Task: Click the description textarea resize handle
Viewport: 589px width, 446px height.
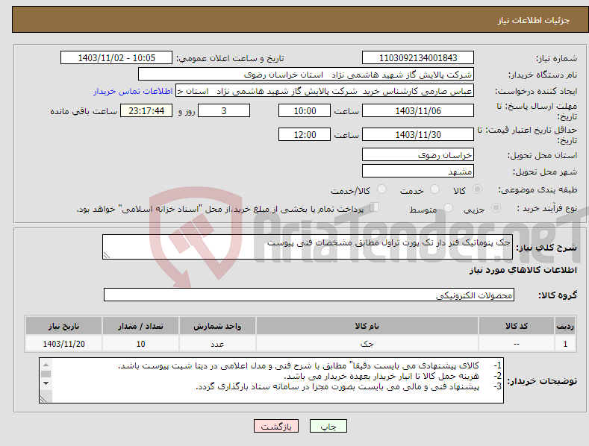Action: point(107,256)
